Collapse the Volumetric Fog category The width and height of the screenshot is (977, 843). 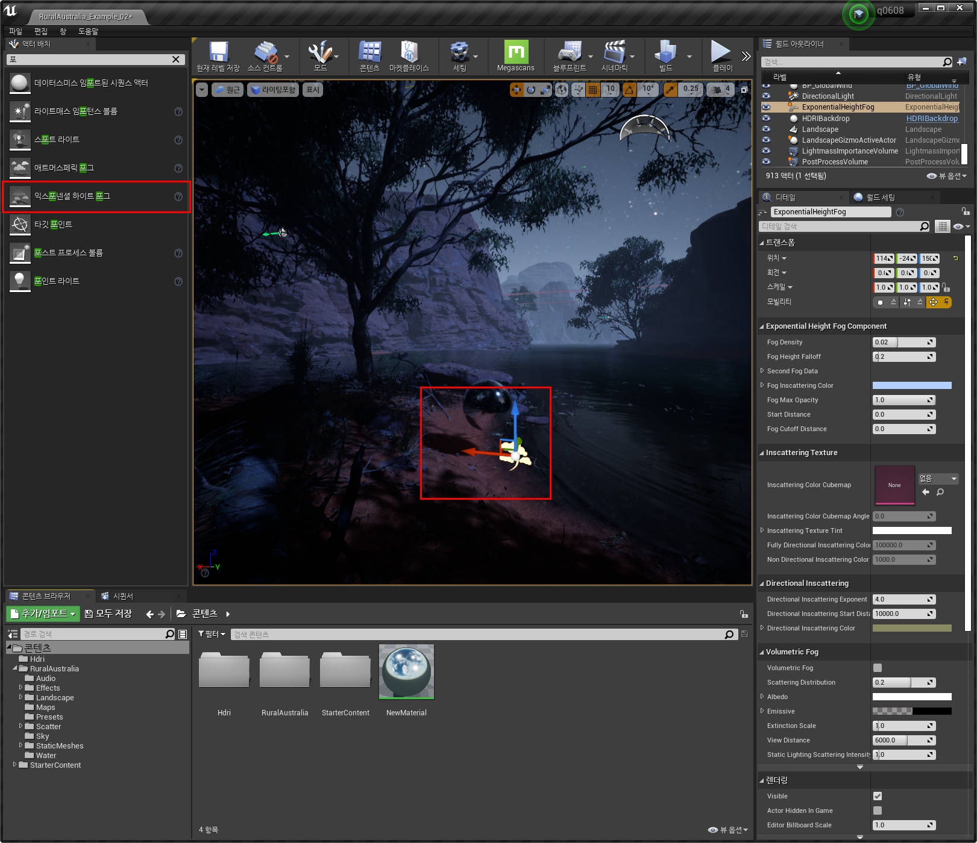point(762,652)
